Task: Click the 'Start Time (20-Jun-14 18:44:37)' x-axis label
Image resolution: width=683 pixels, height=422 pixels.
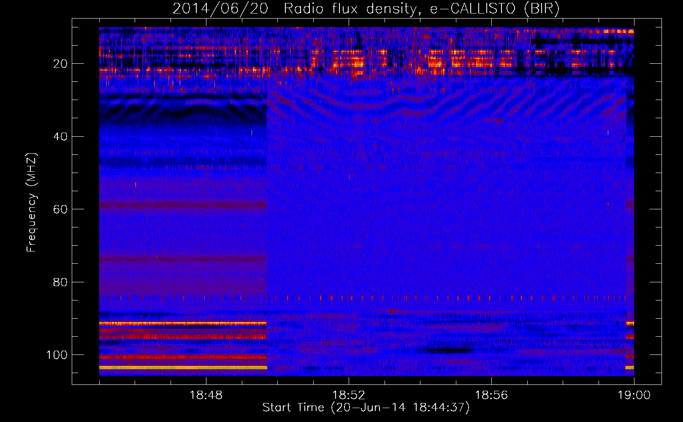Action: (x=366, y=408)
